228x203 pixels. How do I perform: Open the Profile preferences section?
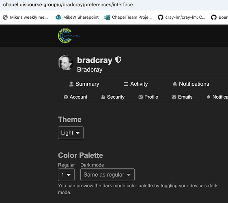pos(148,97)
